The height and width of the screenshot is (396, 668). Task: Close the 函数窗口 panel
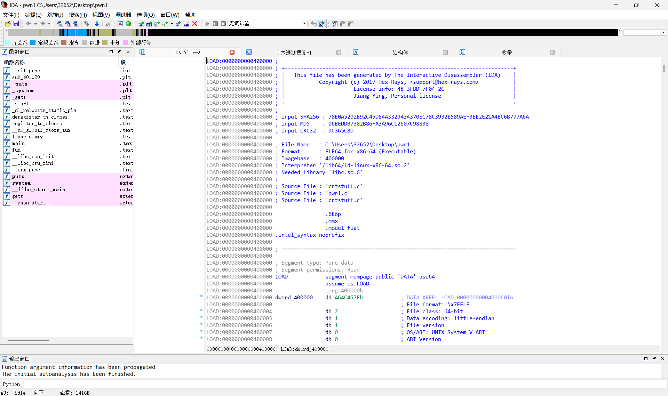(x=128, y=52)
